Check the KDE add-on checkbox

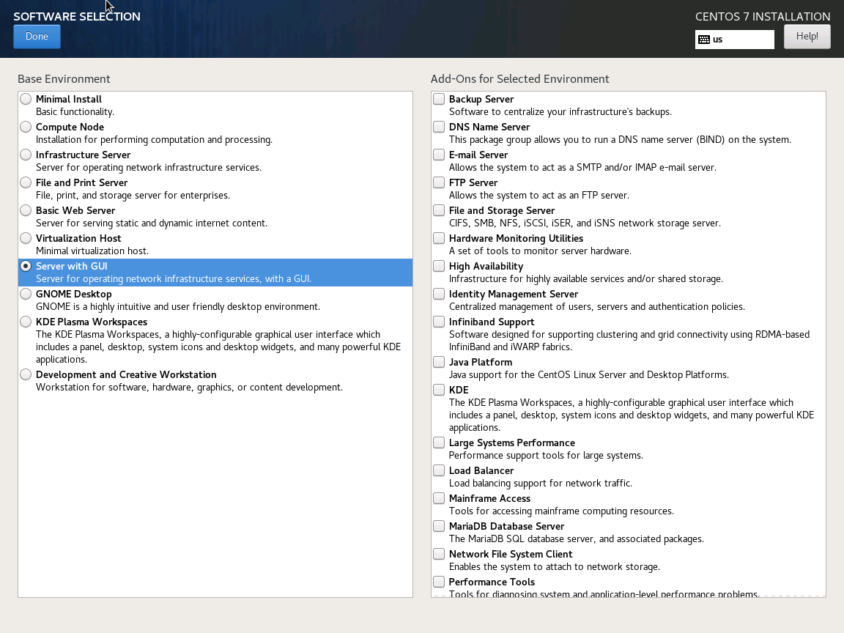coord(439,390)
